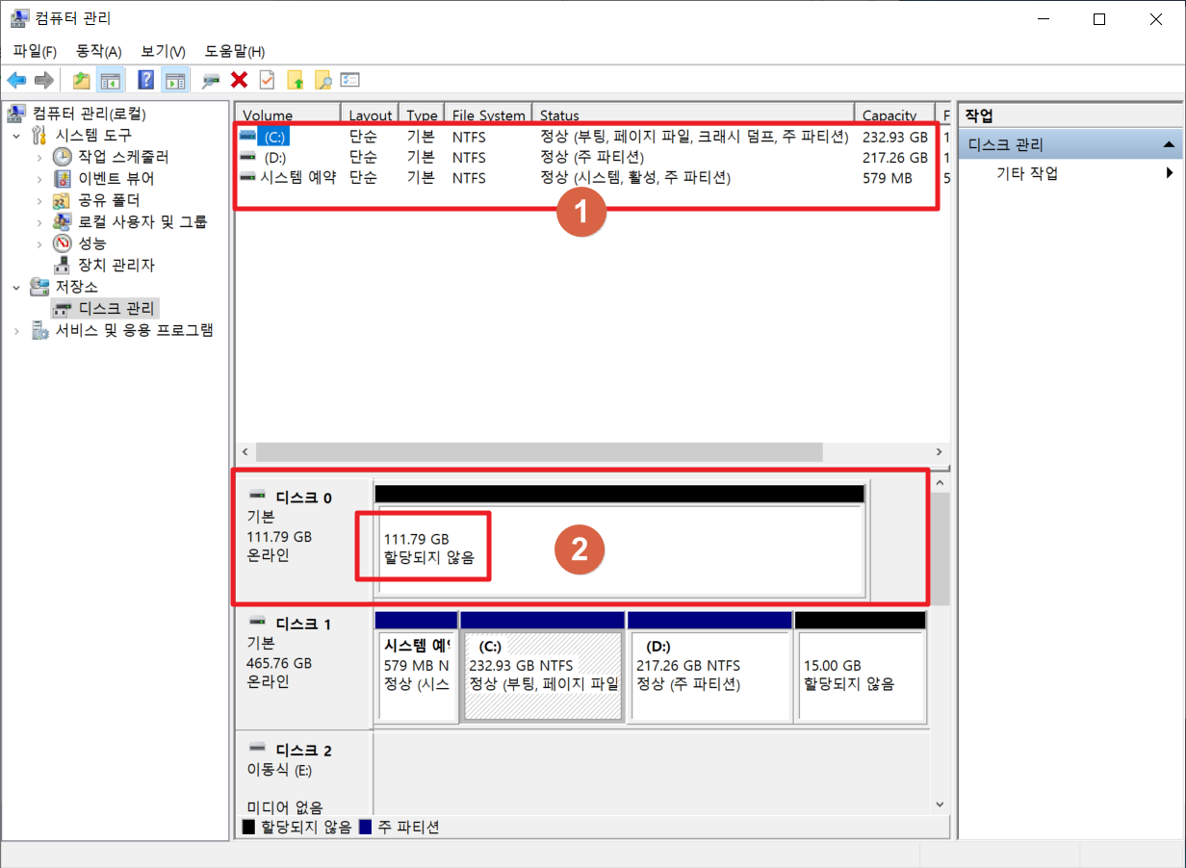The height and width of the screenshot is (868, 1186).
Task: Select 저장소 in the tree
Action: point(76,287)
